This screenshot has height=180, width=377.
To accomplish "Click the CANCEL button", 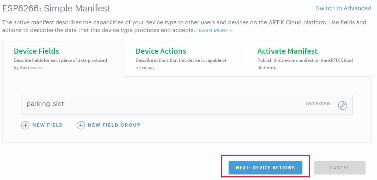I will point(339,167).
